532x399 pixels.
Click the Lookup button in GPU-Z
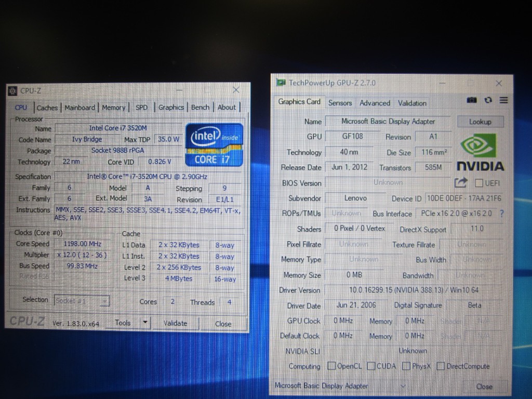pyautogui.click(x=480, y=122)
